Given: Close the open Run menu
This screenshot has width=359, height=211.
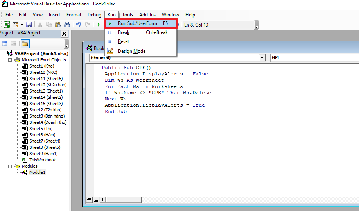Looking at the screenshot, I should [x=111, y=15].
